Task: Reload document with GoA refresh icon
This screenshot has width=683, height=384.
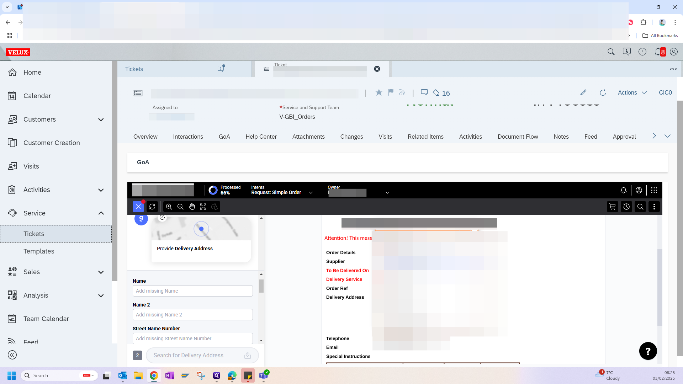Action: [x=152, y=207]
